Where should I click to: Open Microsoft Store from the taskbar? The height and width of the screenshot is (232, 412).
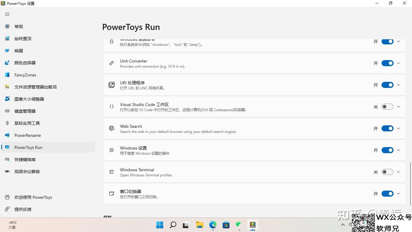tap(226, 225)
